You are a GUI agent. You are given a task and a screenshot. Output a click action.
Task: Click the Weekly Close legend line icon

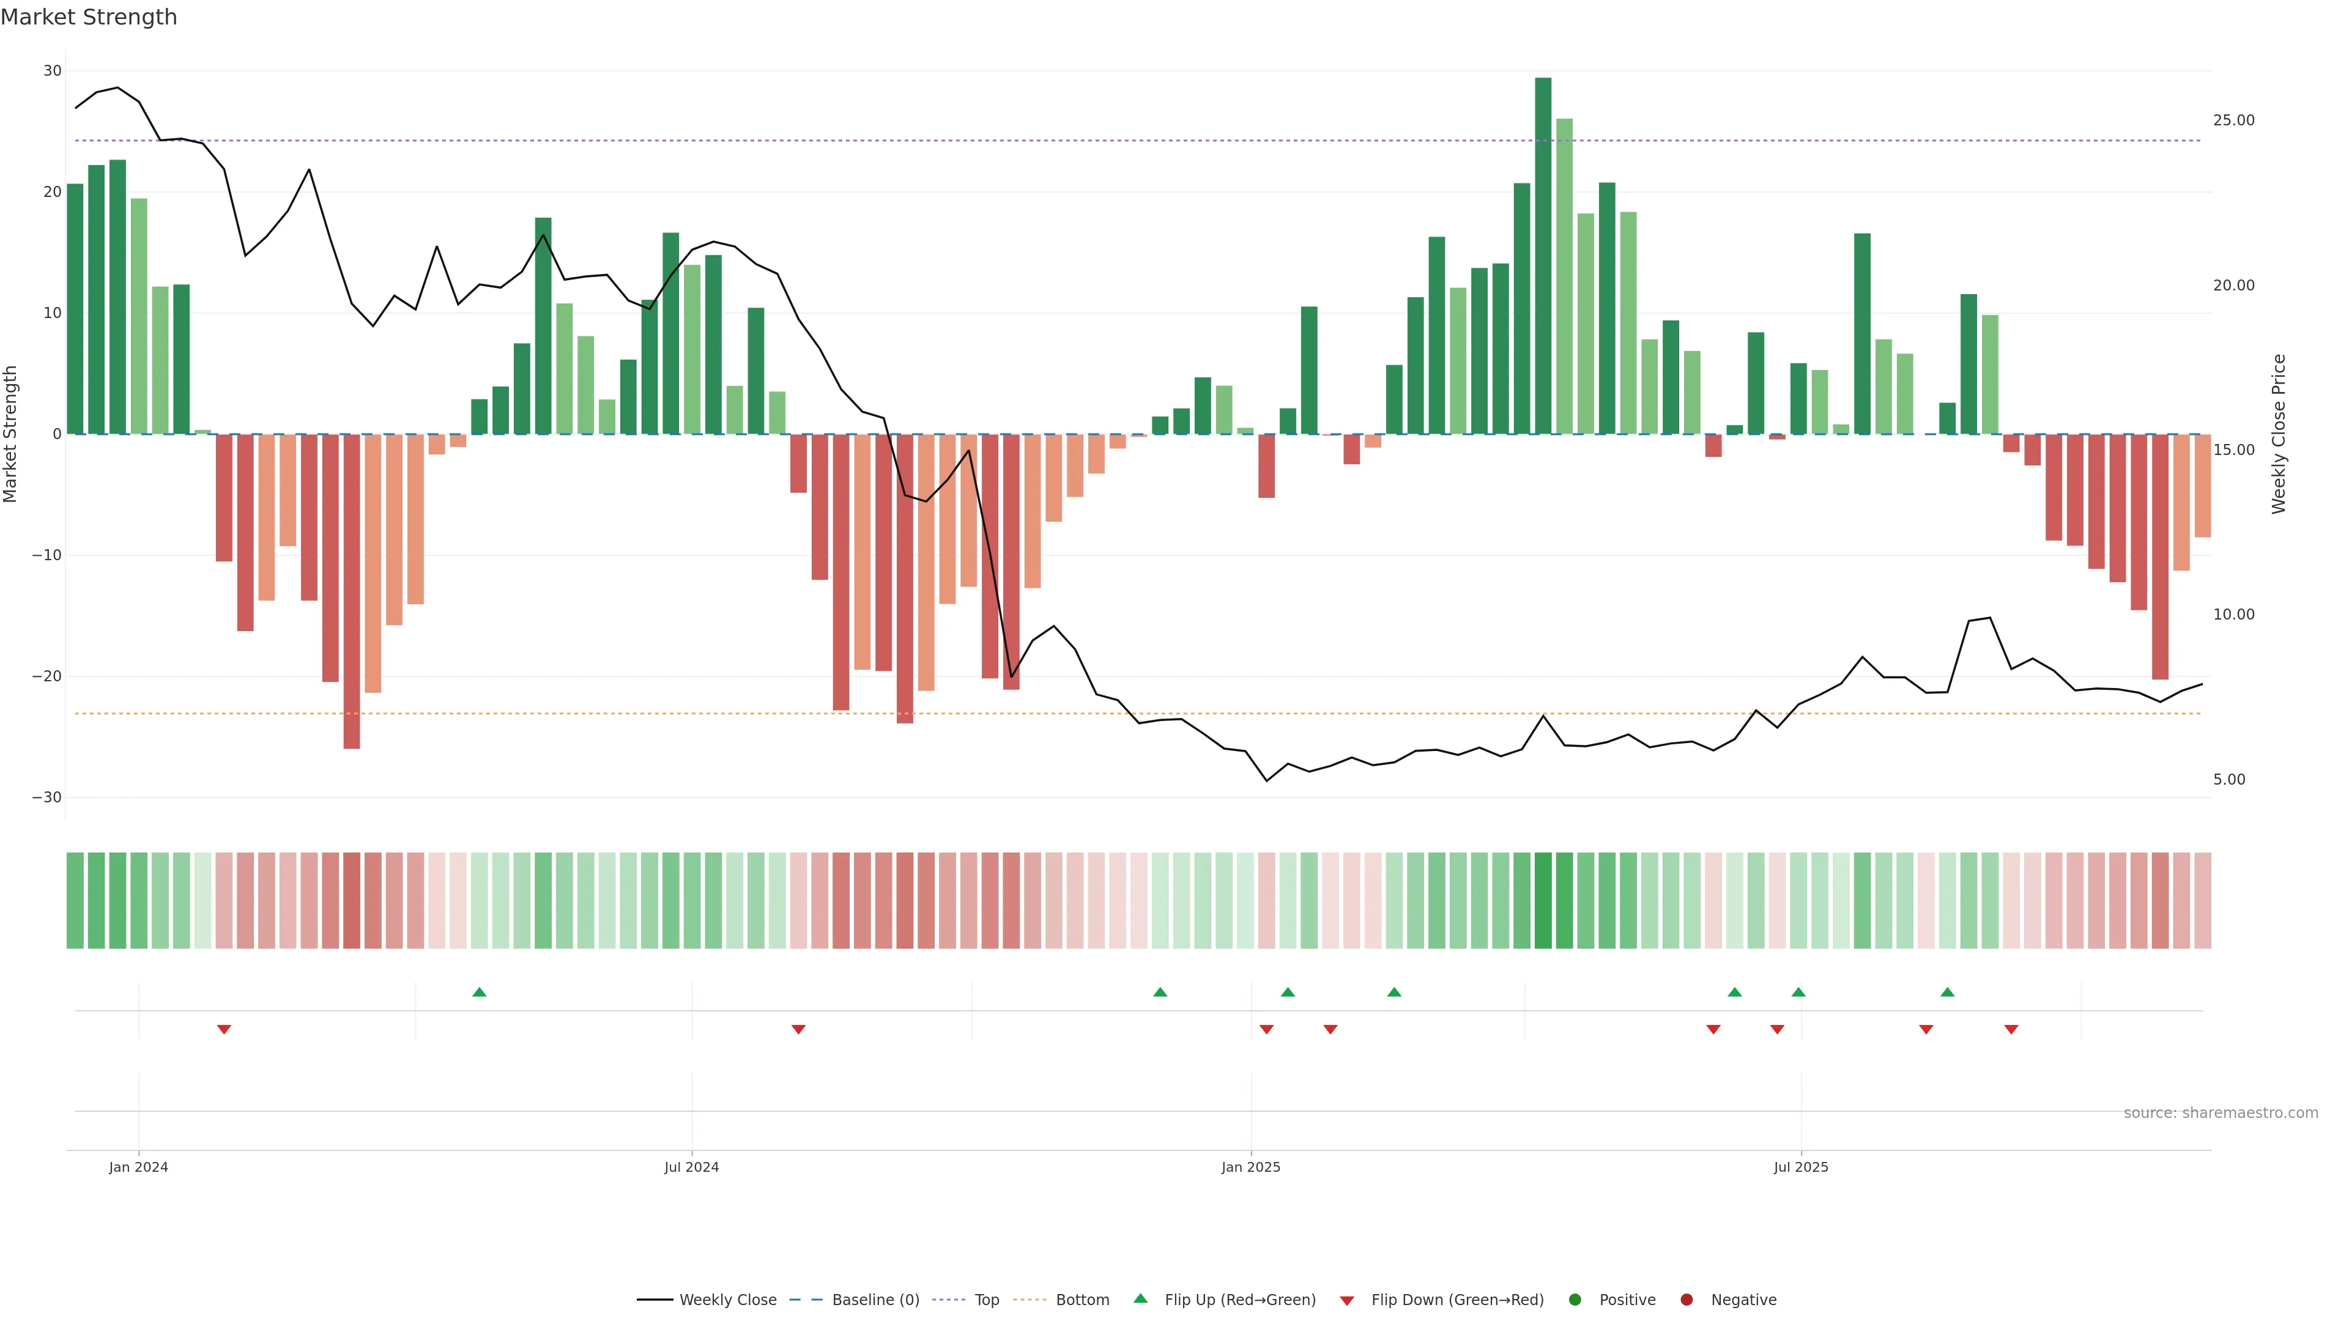point(655,1300)
